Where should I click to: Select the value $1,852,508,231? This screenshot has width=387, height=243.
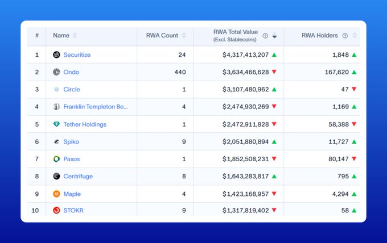point(246,159)
